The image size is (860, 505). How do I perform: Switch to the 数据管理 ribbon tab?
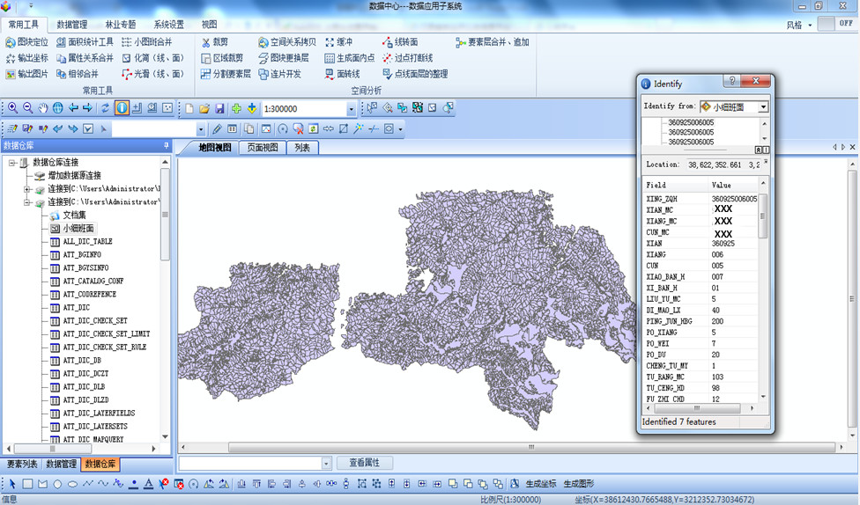[x=72, y=25]
